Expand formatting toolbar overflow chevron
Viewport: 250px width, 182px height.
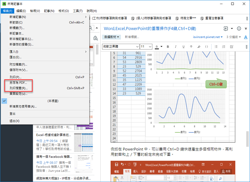coord(247,47)
